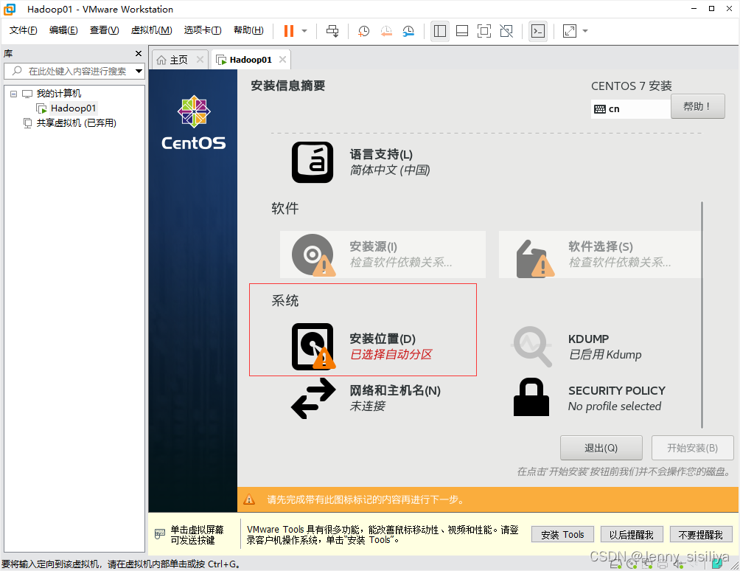740x571 pixels.
Task: Click the keyboard hint icon in info bar
Action: [x=160, y=534]
